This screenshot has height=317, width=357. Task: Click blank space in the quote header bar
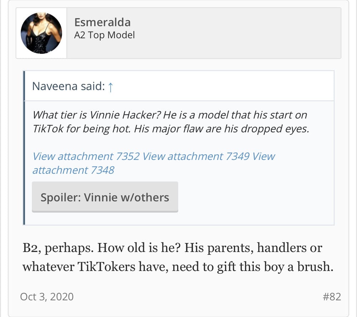(x=221, y=86)
